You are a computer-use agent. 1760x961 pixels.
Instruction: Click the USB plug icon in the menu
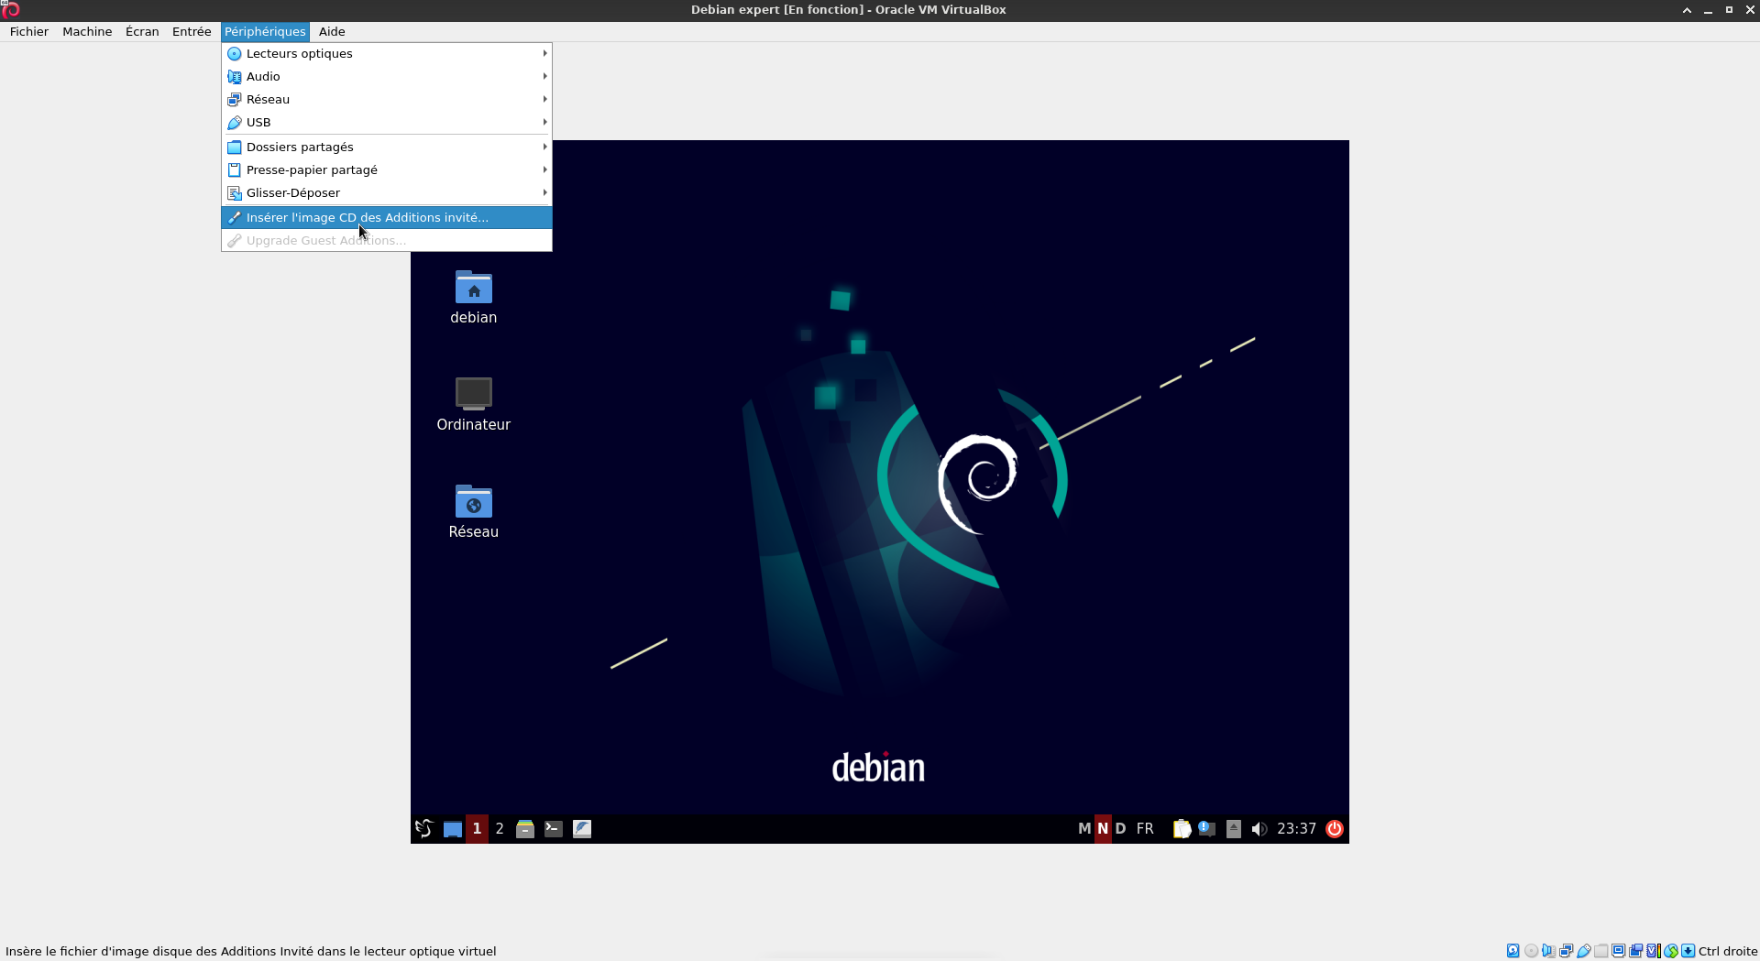235,122
